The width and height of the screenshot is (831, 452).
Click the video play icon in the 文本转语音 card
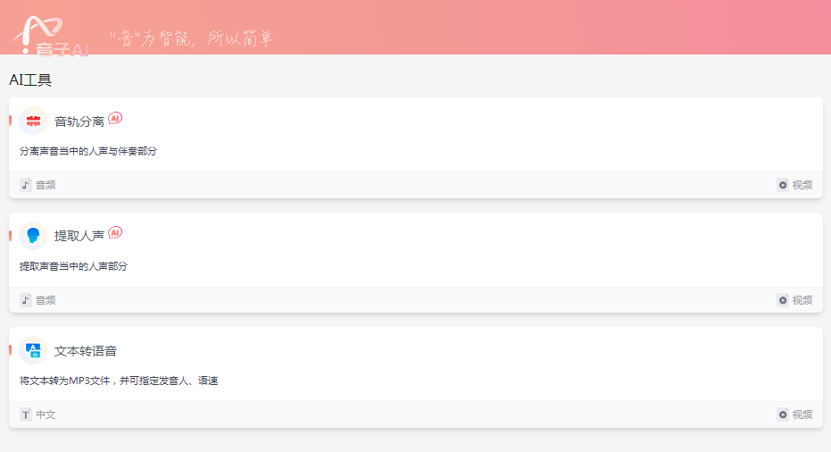pos(783,414)
